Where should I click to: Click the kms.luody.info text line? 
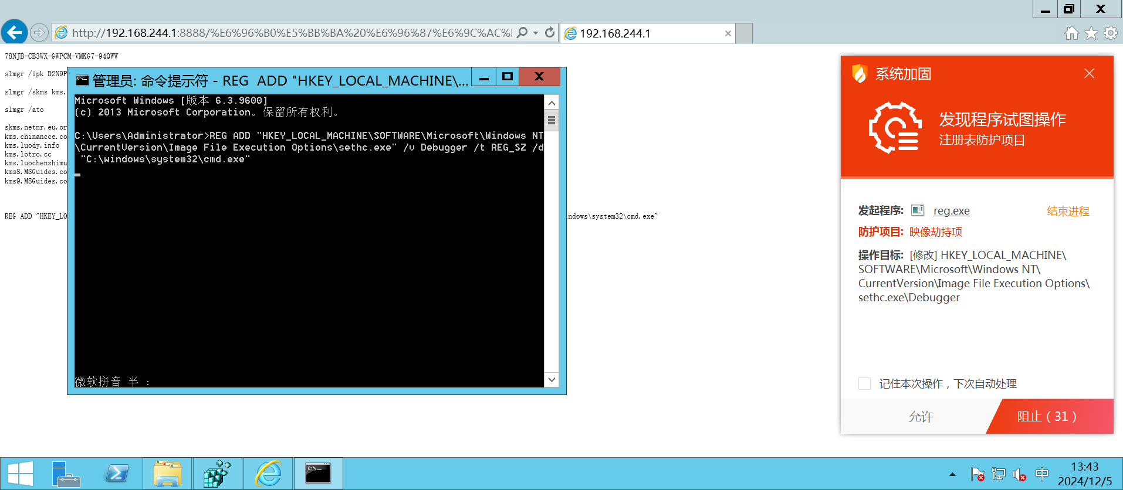[x=32, y=145]
